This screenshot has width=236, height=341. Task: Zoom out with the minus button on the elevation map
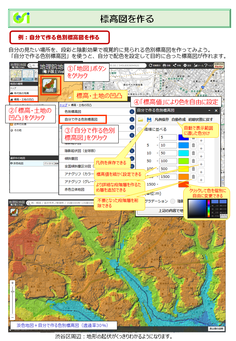point(12,317)
